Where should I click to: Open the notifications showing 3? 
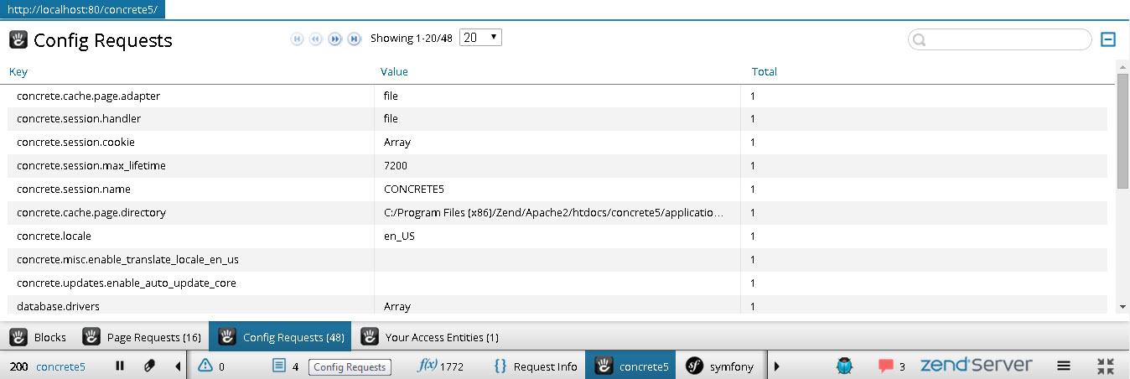892,366
